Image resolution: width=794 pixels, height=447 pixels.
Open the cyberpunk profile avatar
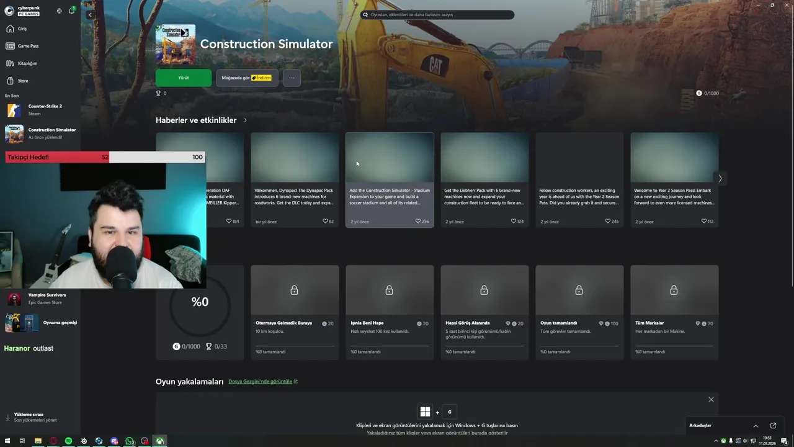pyautogui.click(x=9, y=11)
